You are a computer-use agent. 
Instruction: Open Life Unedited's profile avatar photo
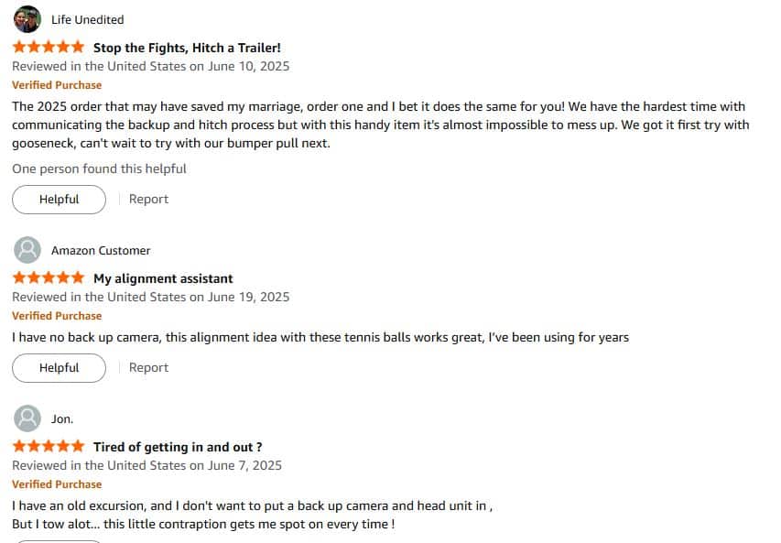27,19
